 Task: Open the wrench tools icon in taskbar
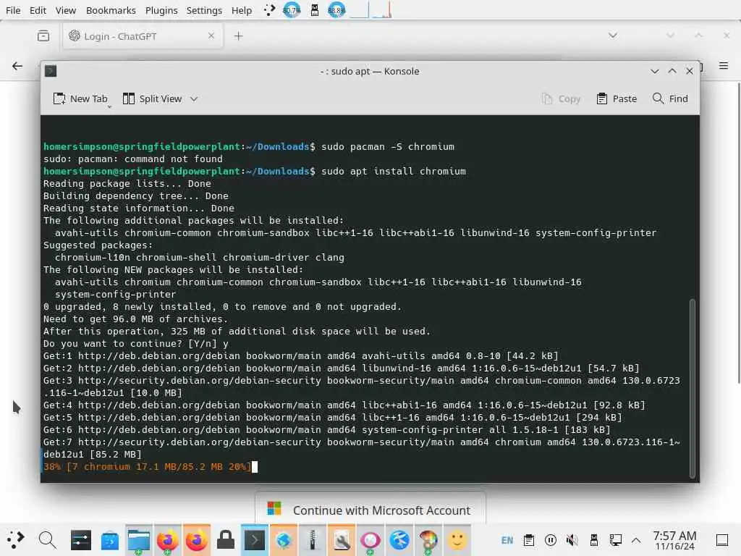click(342, 539)
